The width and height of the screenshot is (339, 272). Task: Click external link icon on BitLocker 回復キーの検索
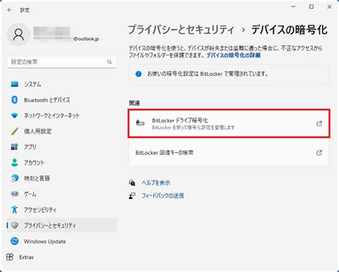(319, 153)
